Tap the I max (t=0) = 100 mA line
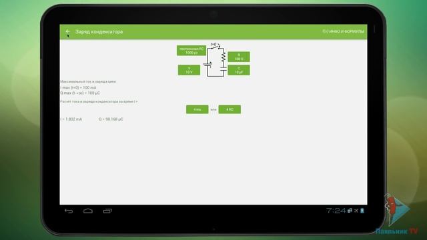Image resolution: width=427 pixels, height=240 pixels. point(78,87)
